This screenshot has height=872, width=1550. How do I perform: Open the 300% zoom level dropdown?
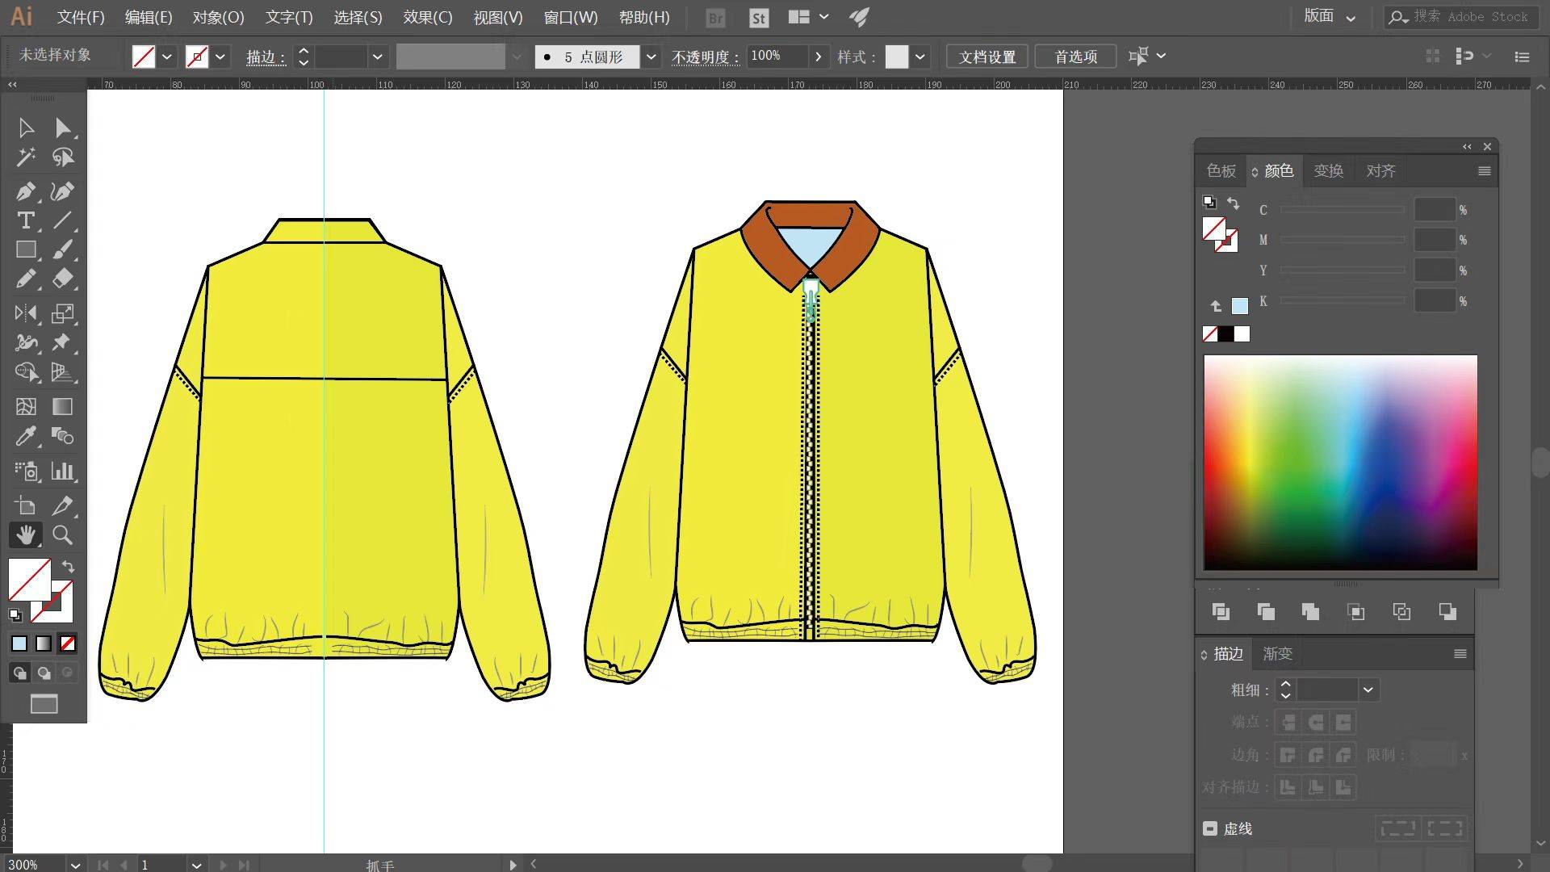[x=75, y=865]
